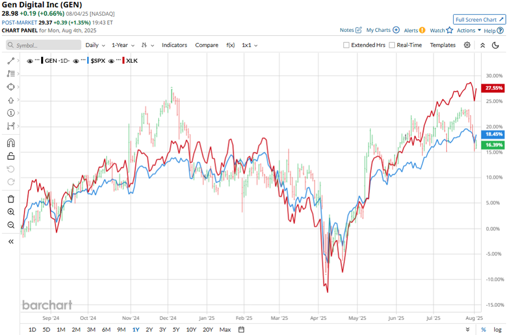The height and width of the screenshot is (335, 509).
Task: Select the arrow marker tool
Action: point(11,100)
